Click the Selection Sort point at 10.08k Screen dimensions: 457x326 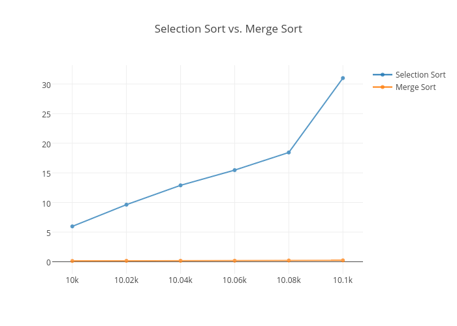pos(289,153)
